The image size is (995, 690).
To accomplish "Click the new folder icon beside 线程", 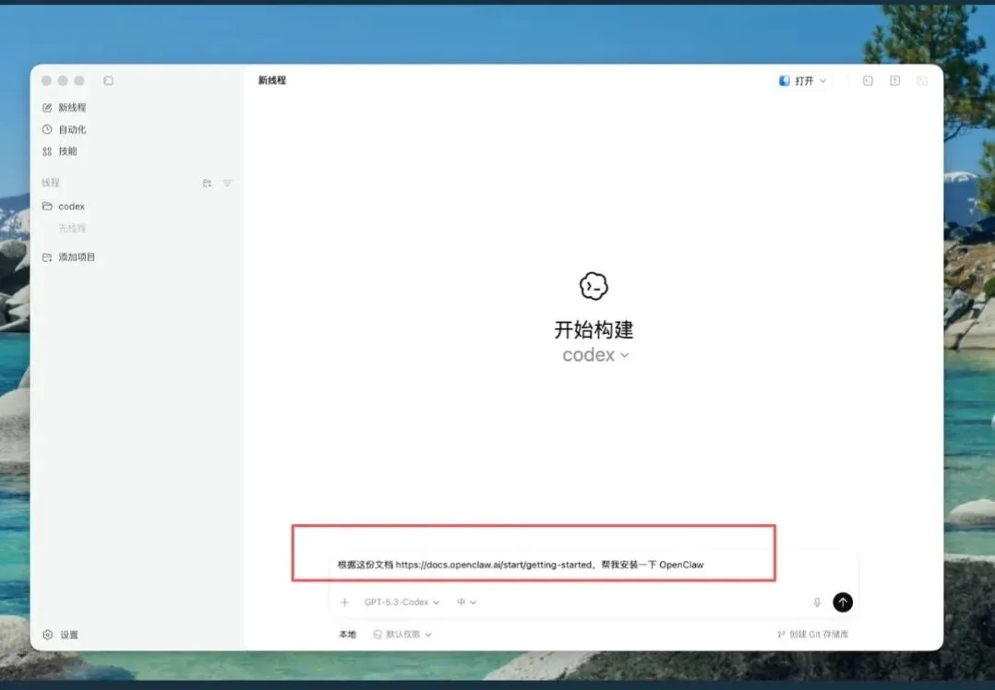I will pos(207,183).
